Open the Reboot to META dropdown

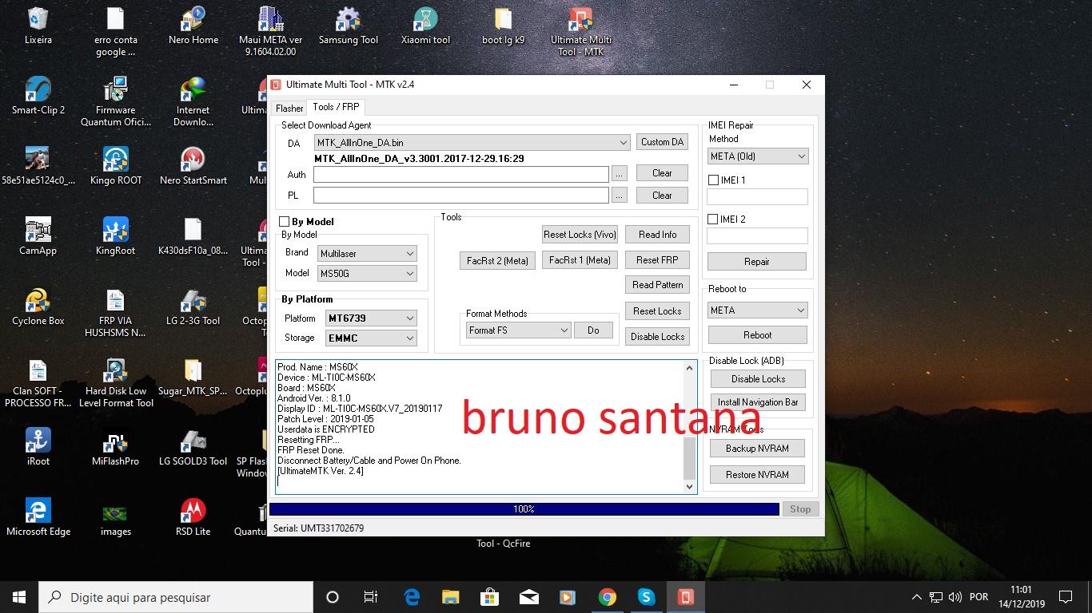(x=758, y=310)
